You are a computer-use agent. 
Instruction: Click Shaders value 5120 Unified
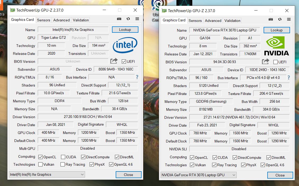[x=209, y=85]
